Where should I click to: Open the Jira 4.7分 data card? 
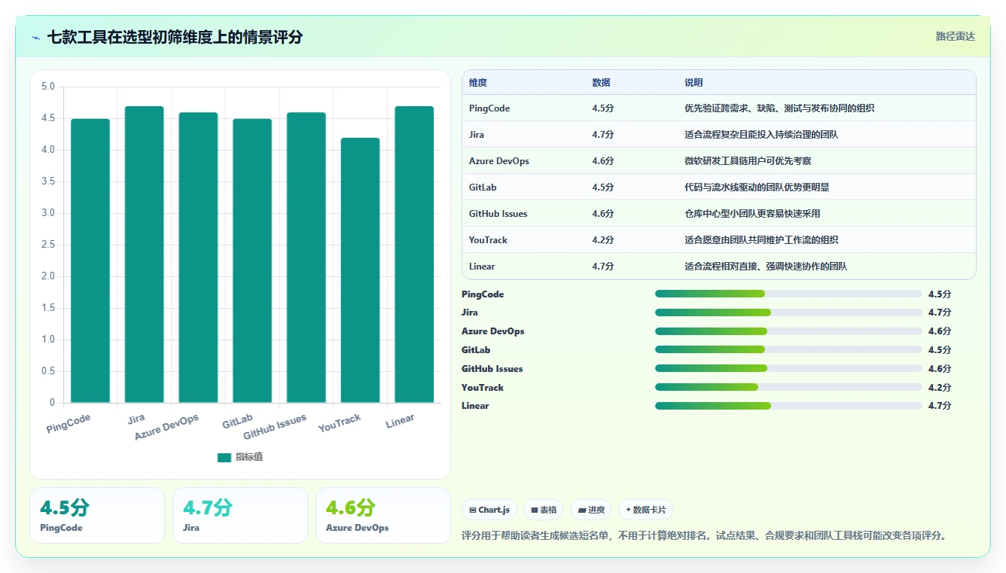coord(240,515)
